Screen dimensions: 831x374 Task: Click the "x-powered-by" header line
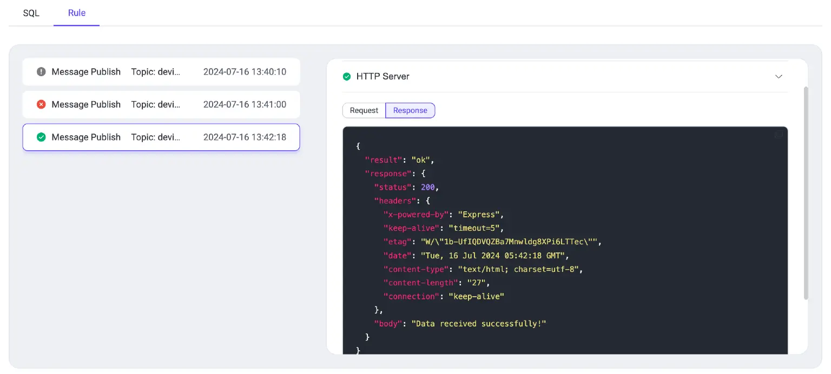click(x=415, y=214)
